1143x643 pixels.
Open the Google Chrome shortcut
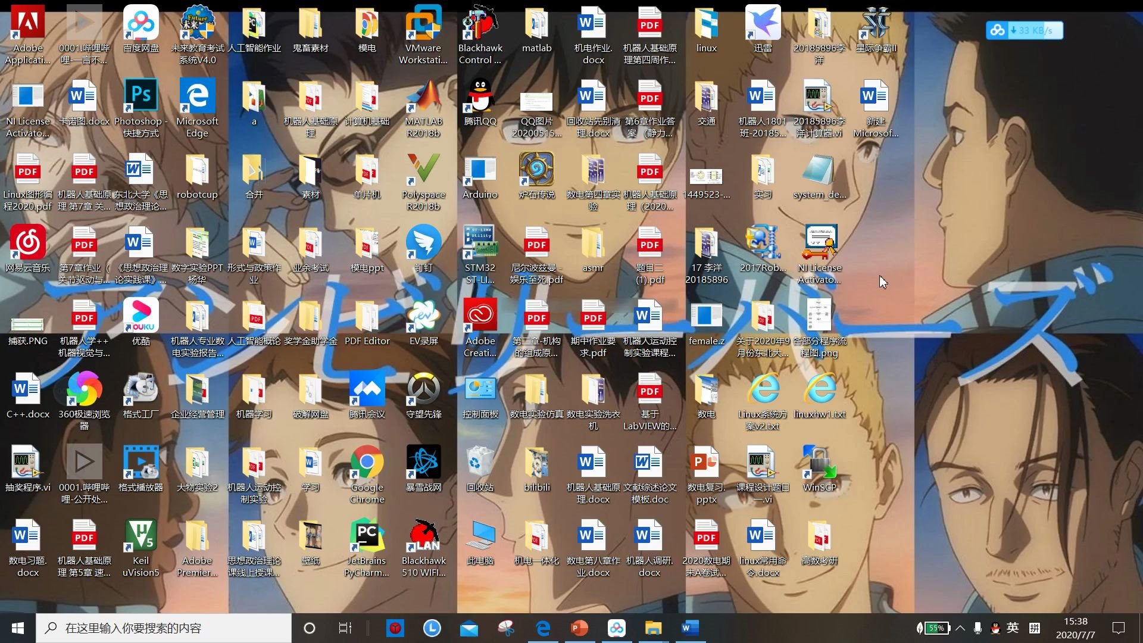(367, 463)
